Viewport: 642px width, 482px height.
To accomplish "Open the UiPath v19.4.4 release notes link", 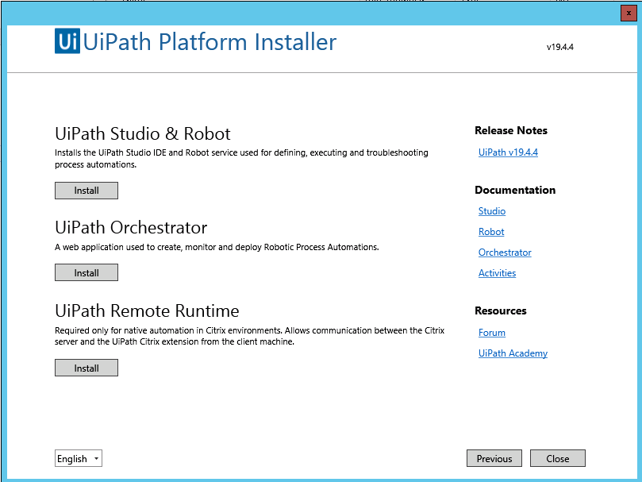I will point(508,152).
